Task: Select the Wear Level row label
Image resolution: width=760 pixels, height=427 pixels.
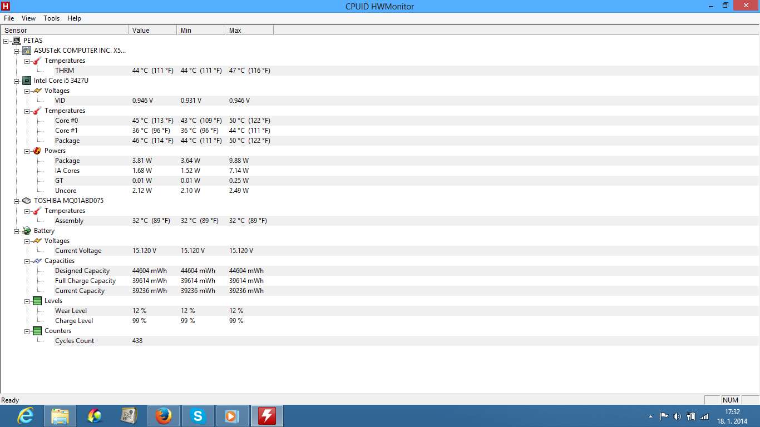Action: [71, 311]
